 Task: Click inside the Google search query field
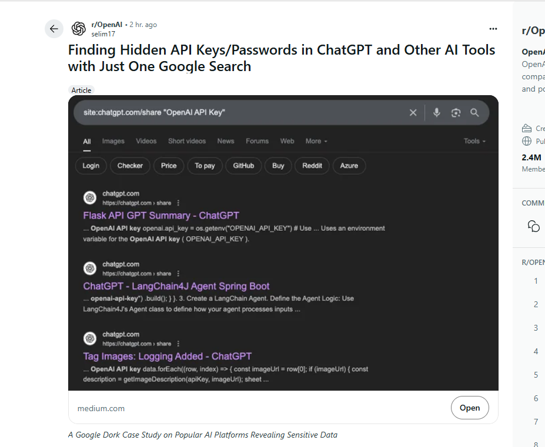(240, 113)
